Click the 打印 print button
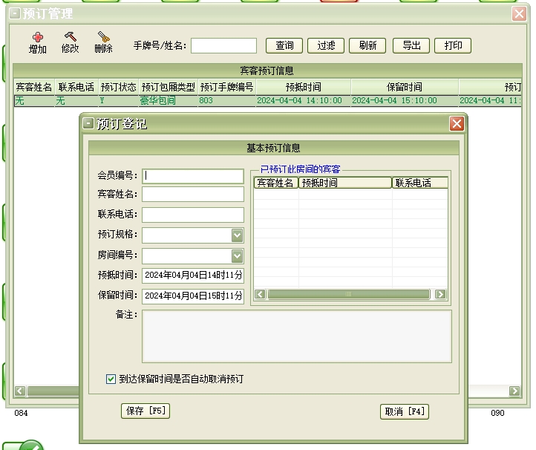The image size is (536, 450). (x=453, y=45)
